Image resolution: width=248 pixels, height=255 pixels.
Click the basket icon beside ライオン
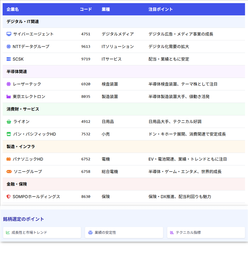[x=9, y=122]
